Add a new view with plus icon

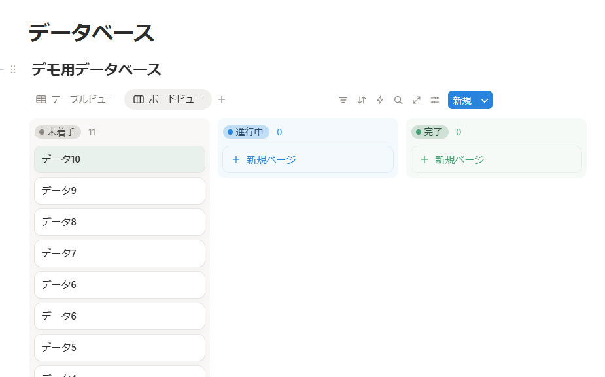pyautogui.click(x=222, y=99)
